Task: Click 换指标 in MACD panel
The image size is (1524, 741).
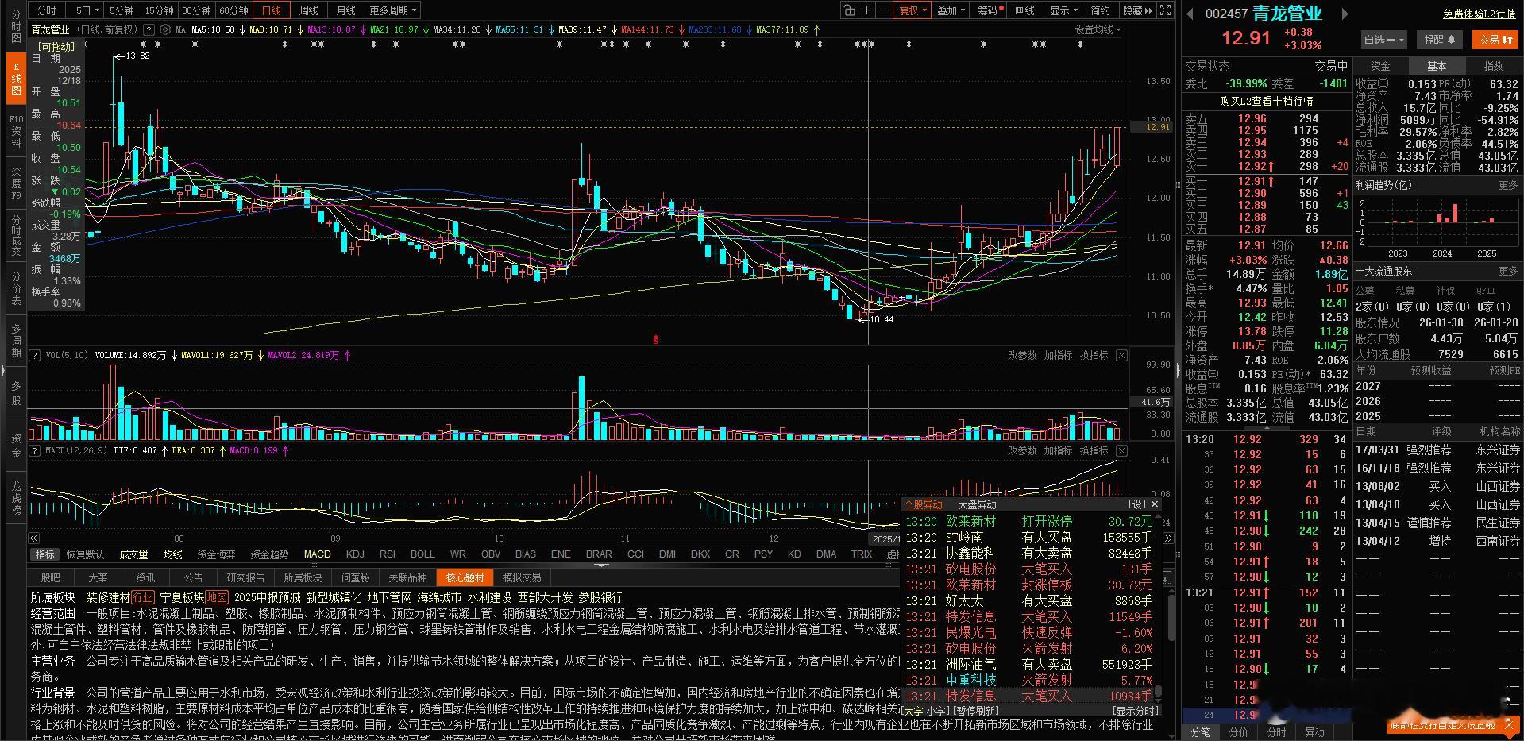Action: tap(1094, 450)
